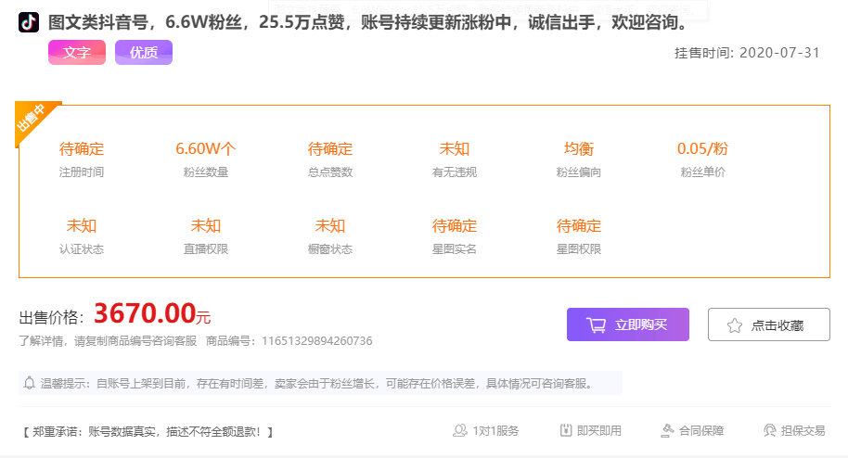Select the pink 文字 tag
The width and height of the screenshot is (848, 458).
pyautogui.click(x=77, y=53)
